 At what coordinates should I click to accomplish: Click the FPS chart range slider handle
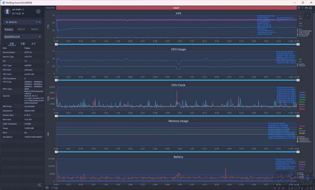click(56, 44)
